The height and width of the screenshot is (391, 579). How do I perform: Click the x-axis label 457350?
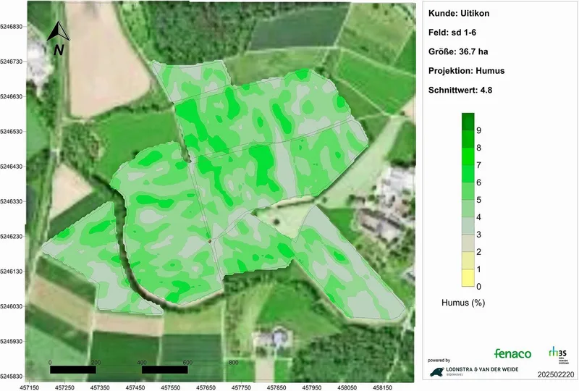(100, 387)
